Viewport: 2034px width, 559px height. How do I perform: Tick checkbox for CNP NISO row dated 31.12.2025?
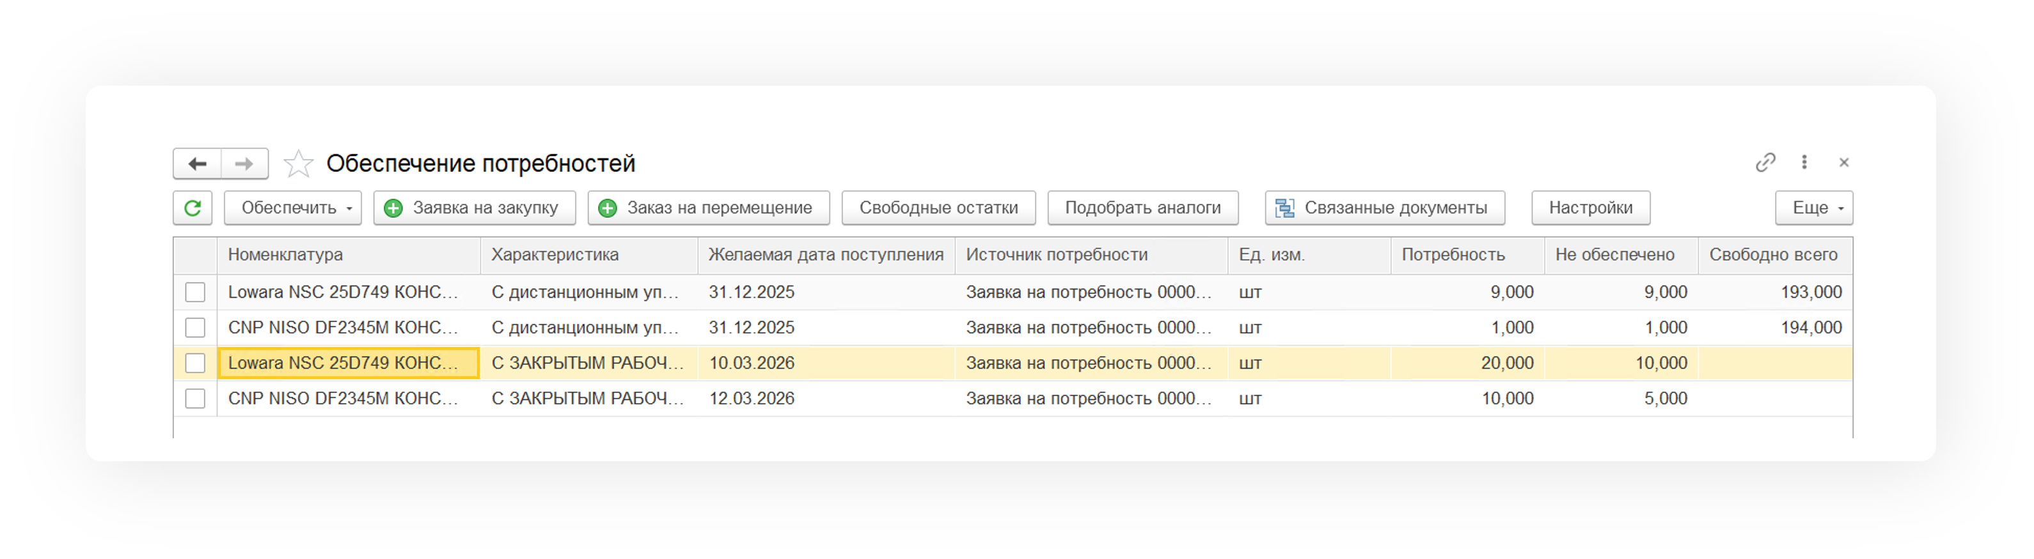[x=195, y=328]
